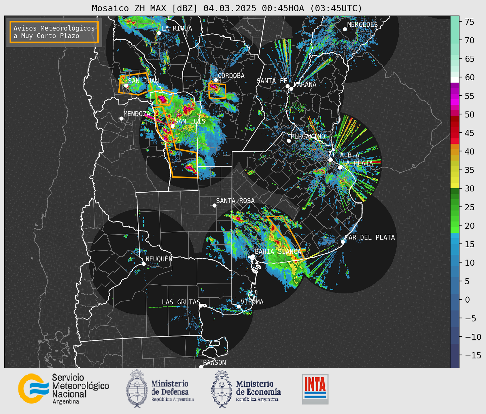Click the Avisos Meteorológicos legend box
The width and height of the screenshot is (486, 414).
coord(54,32)
